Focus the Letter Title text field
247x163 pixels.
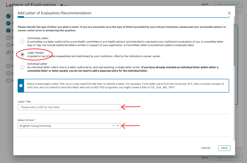[69, 107]
